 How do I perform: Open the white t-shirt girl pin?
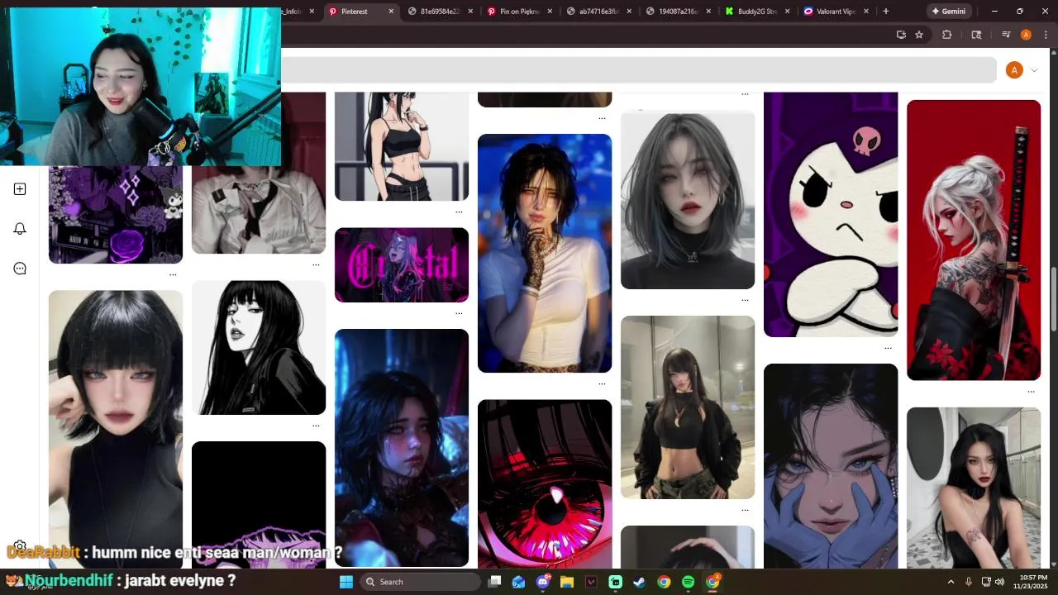coord(545,253)
